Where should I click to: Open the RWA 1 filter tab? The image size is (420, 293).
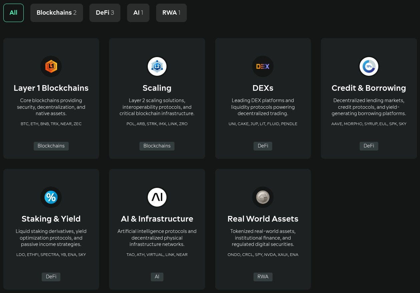click(x=171, y=13)
